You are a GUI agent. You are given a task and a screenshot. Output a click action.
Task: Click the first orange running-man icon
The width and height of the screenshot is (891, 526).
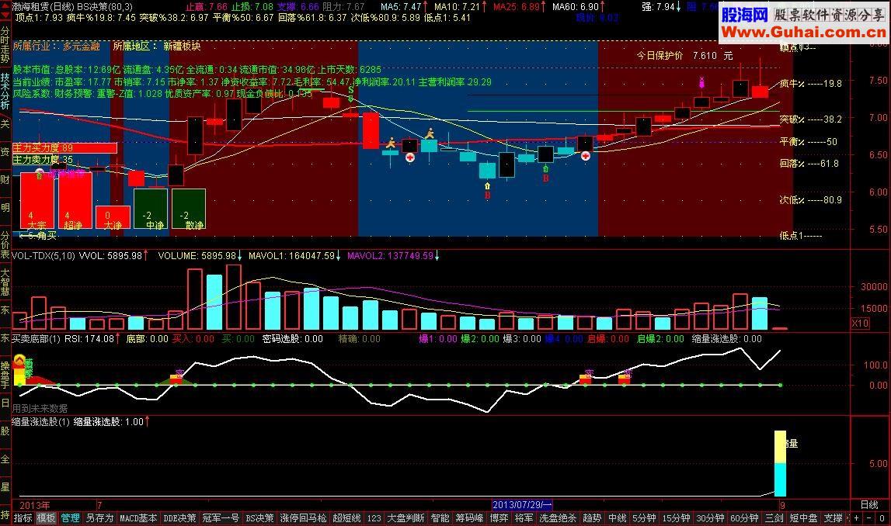coord(391,143)
